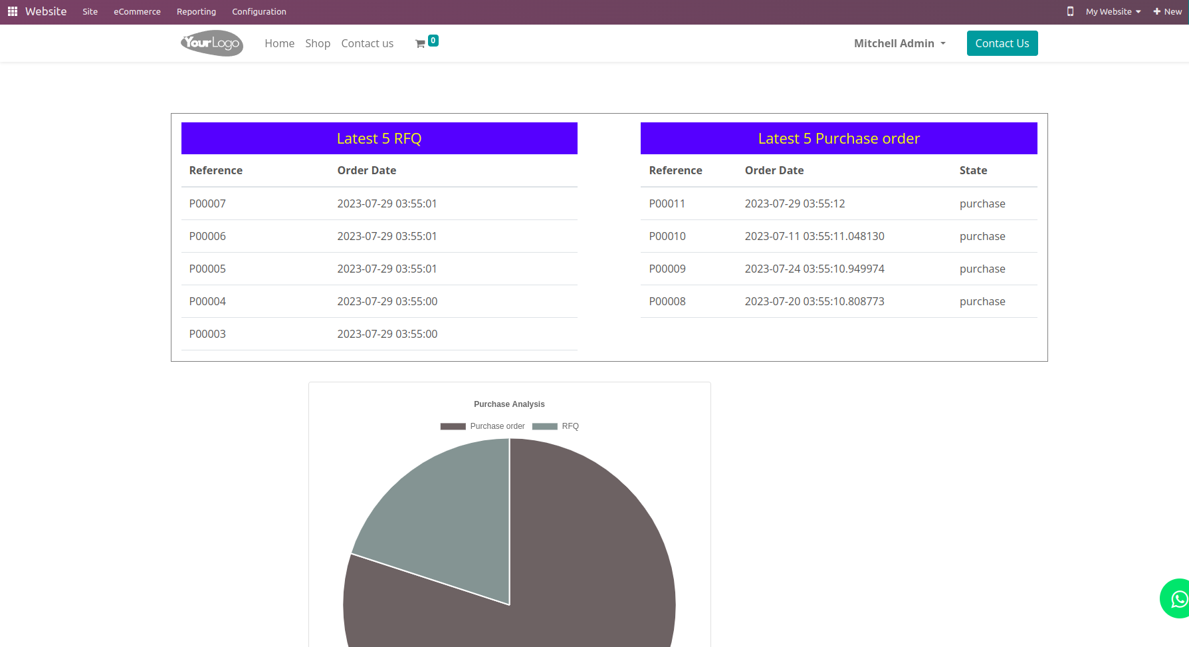Expand the Mitchell Admin user dropdown
The width and height of the screenshot is (1189, 647).
(x=900, y=43)
